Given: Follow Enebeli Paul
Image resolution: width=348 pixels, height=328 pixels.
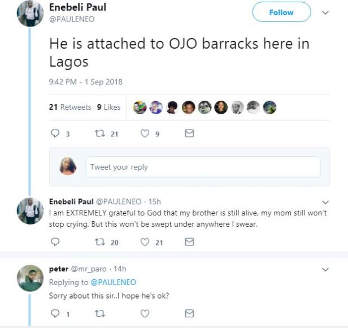Looking at the screenshot, I should 281,12.
